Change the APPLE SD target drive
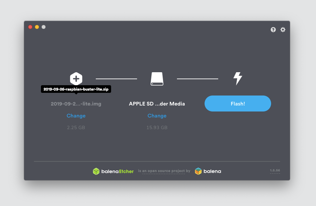The width and height of the screenshot is (316, 206). (157, 116)
